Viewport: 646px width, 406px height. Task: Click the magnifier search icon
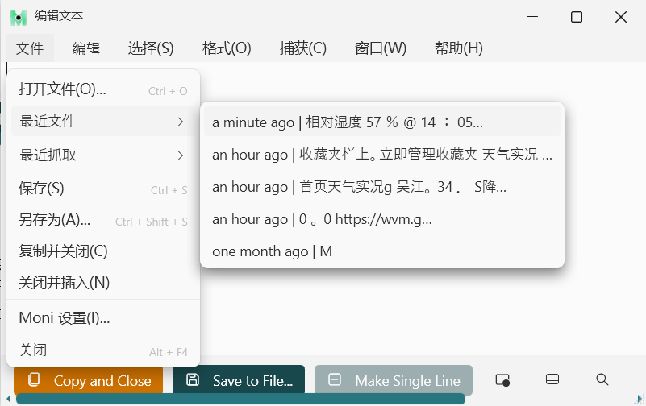pos(602,379)
